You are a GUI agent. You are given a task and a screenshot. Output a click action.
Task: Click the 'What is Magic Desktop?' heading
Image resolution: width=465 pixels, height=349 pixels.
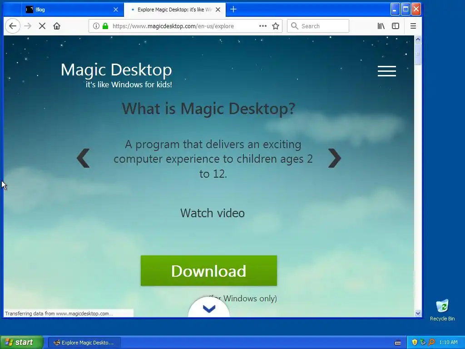click(x=208, y=109)
